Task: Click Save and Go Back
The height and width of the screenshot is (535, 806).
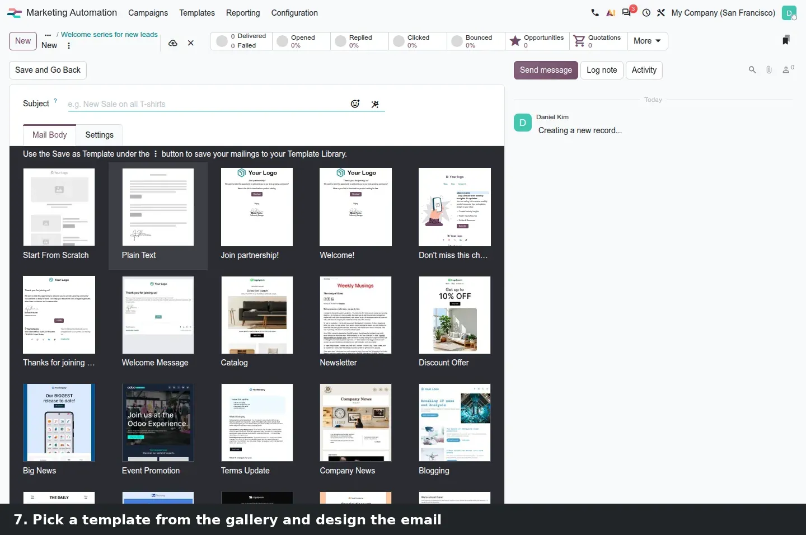Action: point(48,70)
